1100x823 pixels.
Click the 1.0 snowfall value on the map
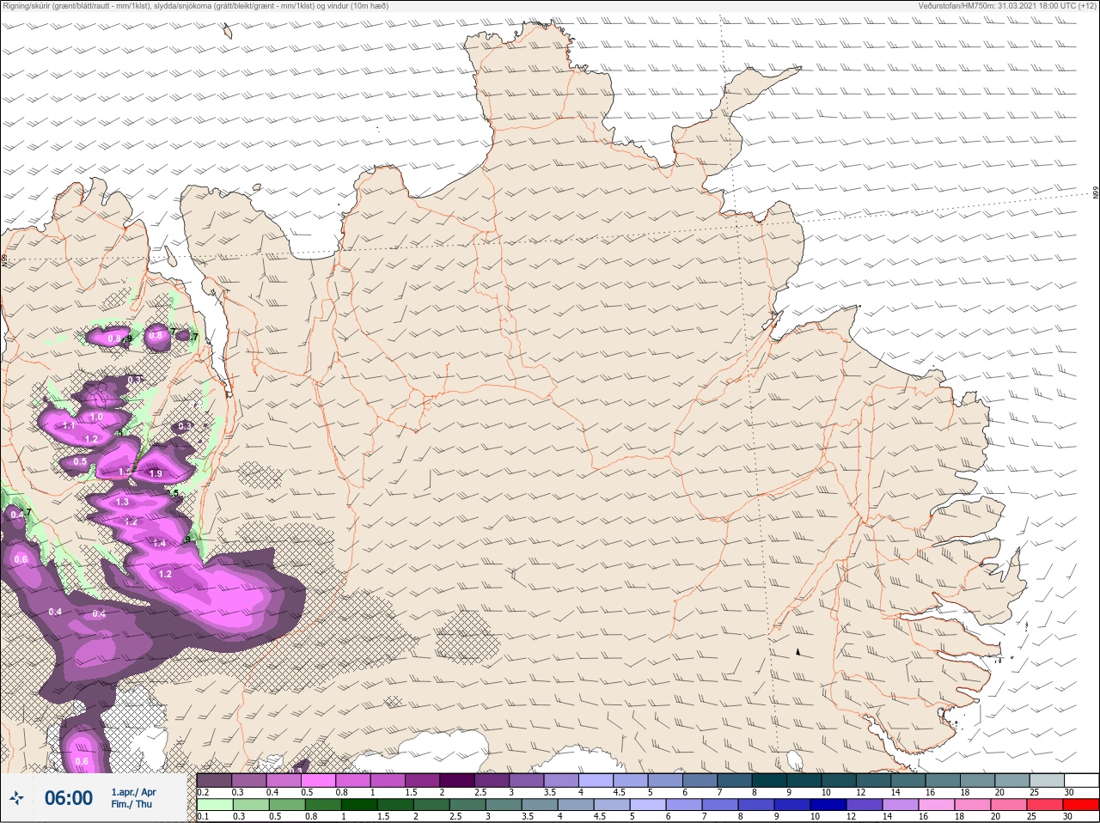[x=96, y=418]
